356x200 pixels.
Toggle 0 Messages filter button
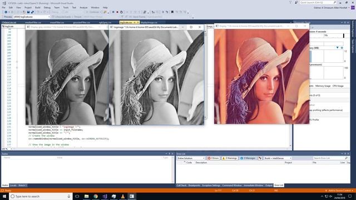pos(248,158)
